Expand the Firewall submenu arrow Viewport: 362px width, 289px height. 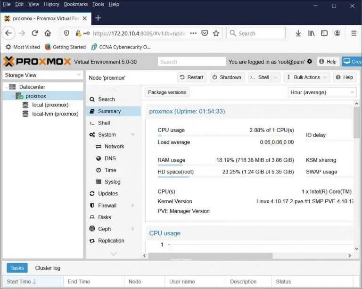(133, 206)
